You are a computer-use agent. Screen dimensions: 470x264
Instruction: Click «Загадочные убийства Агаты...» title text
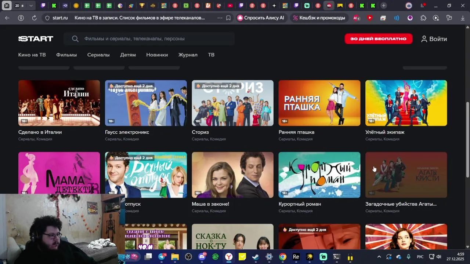point(401,204)
